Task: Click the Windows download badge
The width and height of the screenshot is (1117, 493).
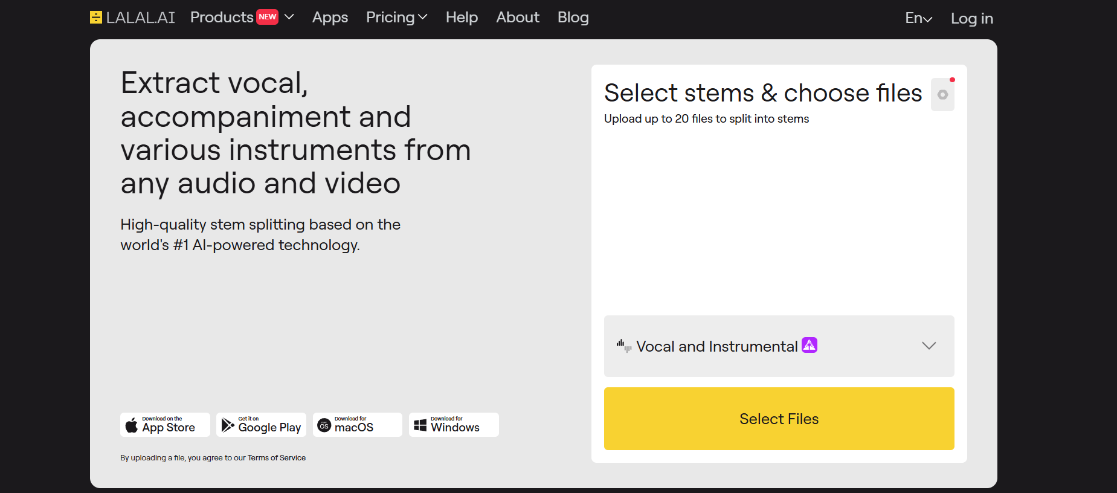Action: (x=454, y=425)
